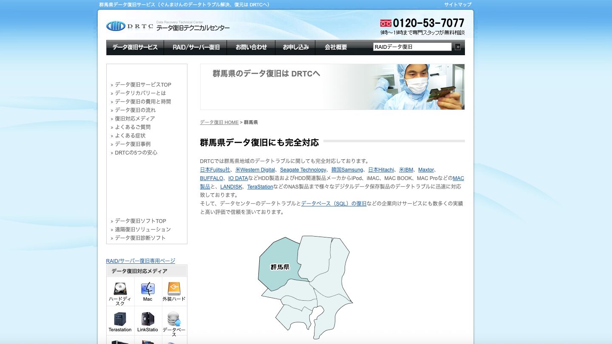The image size is (612, 344).
Task: Follow the データ復旧 HOME breadcrumb link
Action: (219, 122)
